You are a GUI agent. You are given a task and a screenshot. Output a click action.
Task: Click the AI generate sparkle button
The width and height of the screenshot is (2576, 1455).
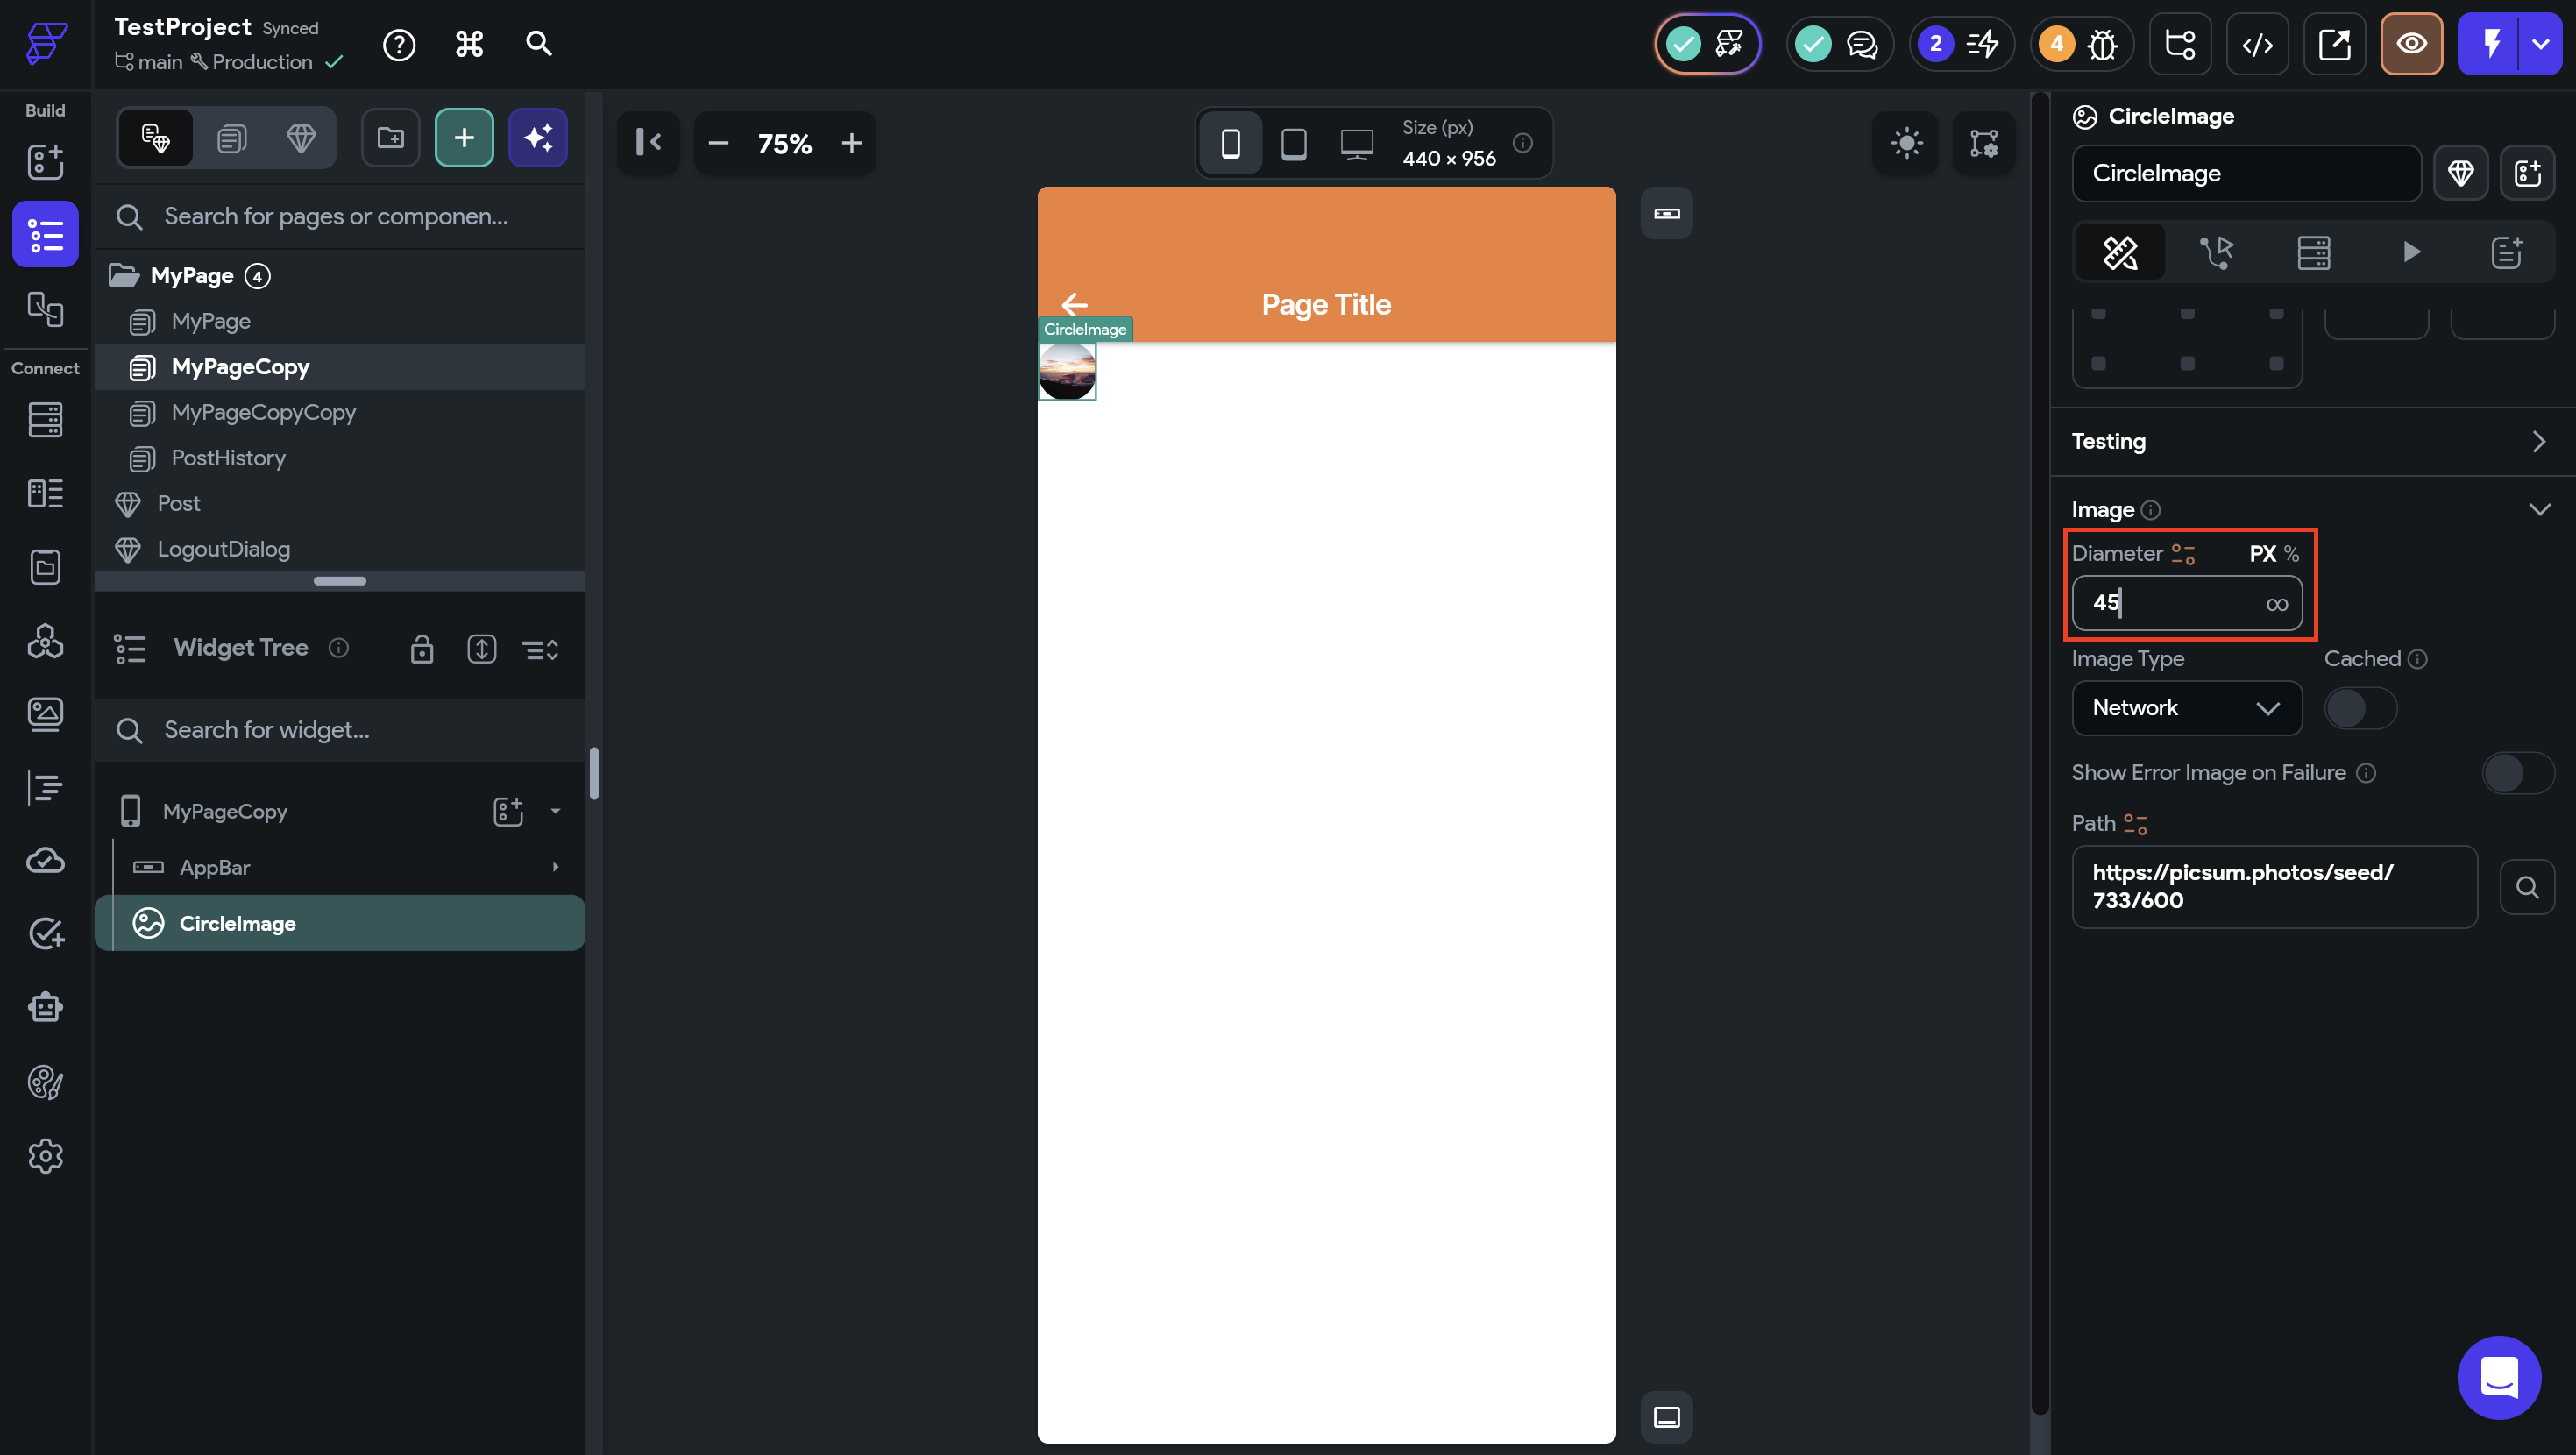click(538, 138)
